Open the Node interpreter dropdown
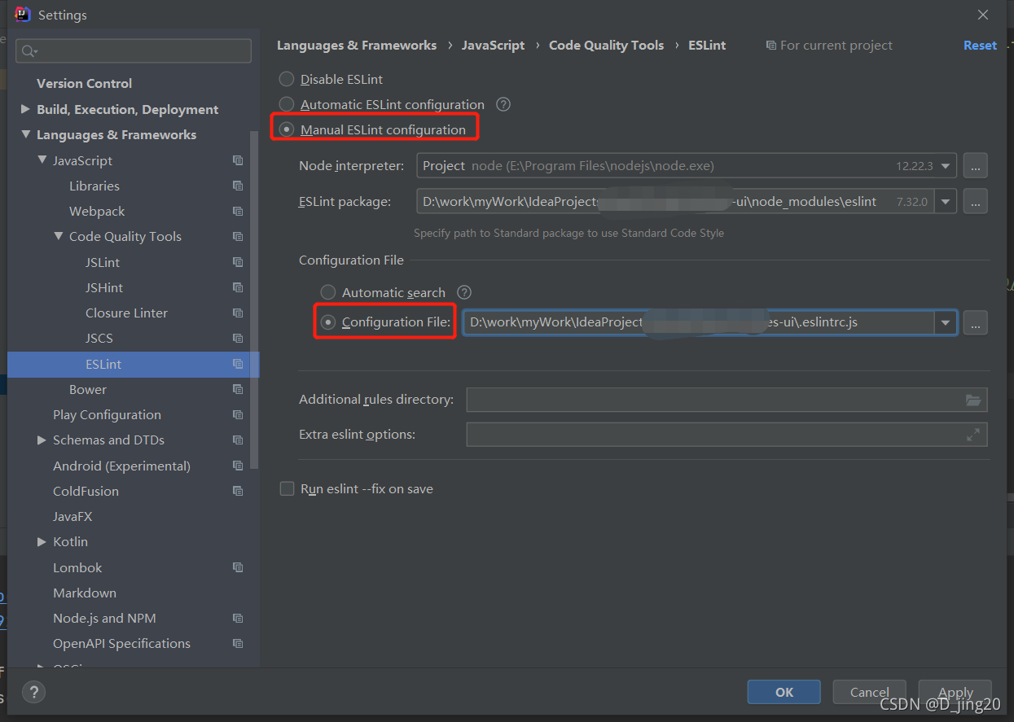This screenshot has height=722, width=1014. (946, 165)
